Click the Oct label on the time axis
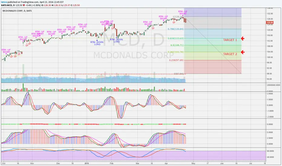The height and width of the screenshot is (166, 282). [4, 164]
